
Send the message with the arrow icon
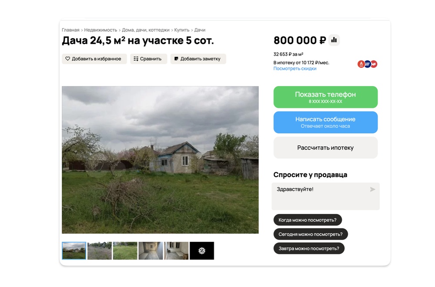tap(373, 190)
